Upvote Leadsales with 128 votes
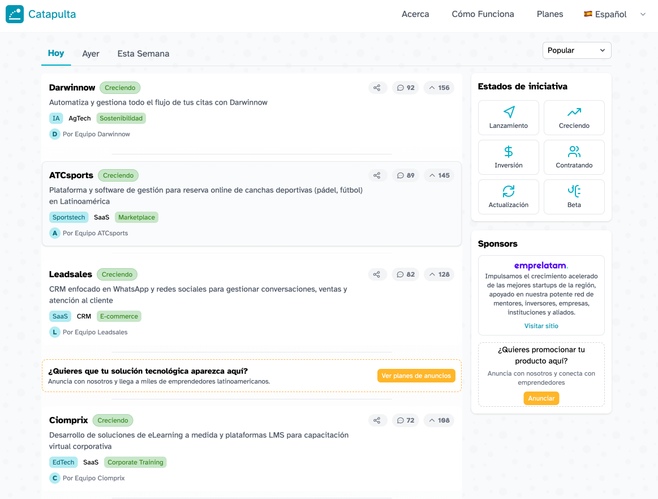This screenshot has height=499, width=658. pos(439,274)
